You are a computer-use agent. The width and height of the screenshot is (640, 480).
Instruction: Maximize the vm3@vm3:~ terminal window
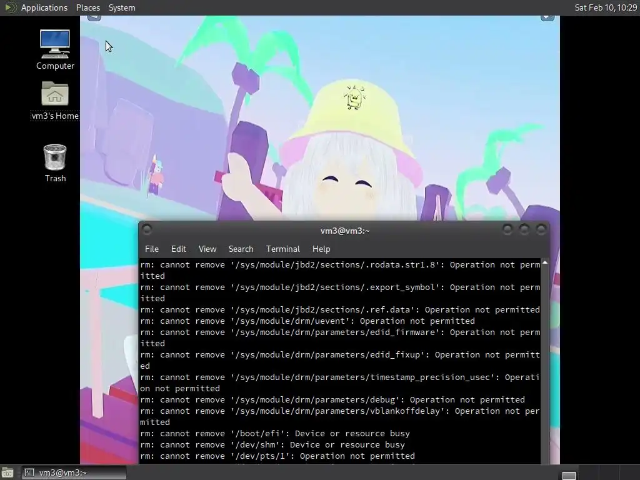(x=524, y=229)
